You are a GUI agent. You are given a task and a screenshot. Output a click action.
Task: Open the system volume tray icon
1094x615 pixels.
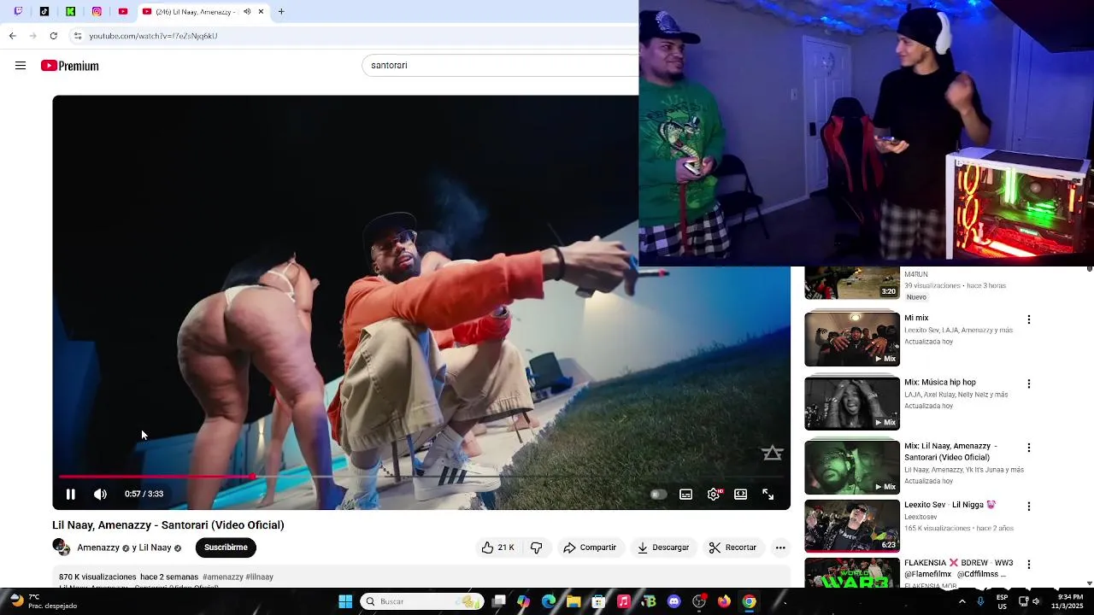coord(1036,601)
